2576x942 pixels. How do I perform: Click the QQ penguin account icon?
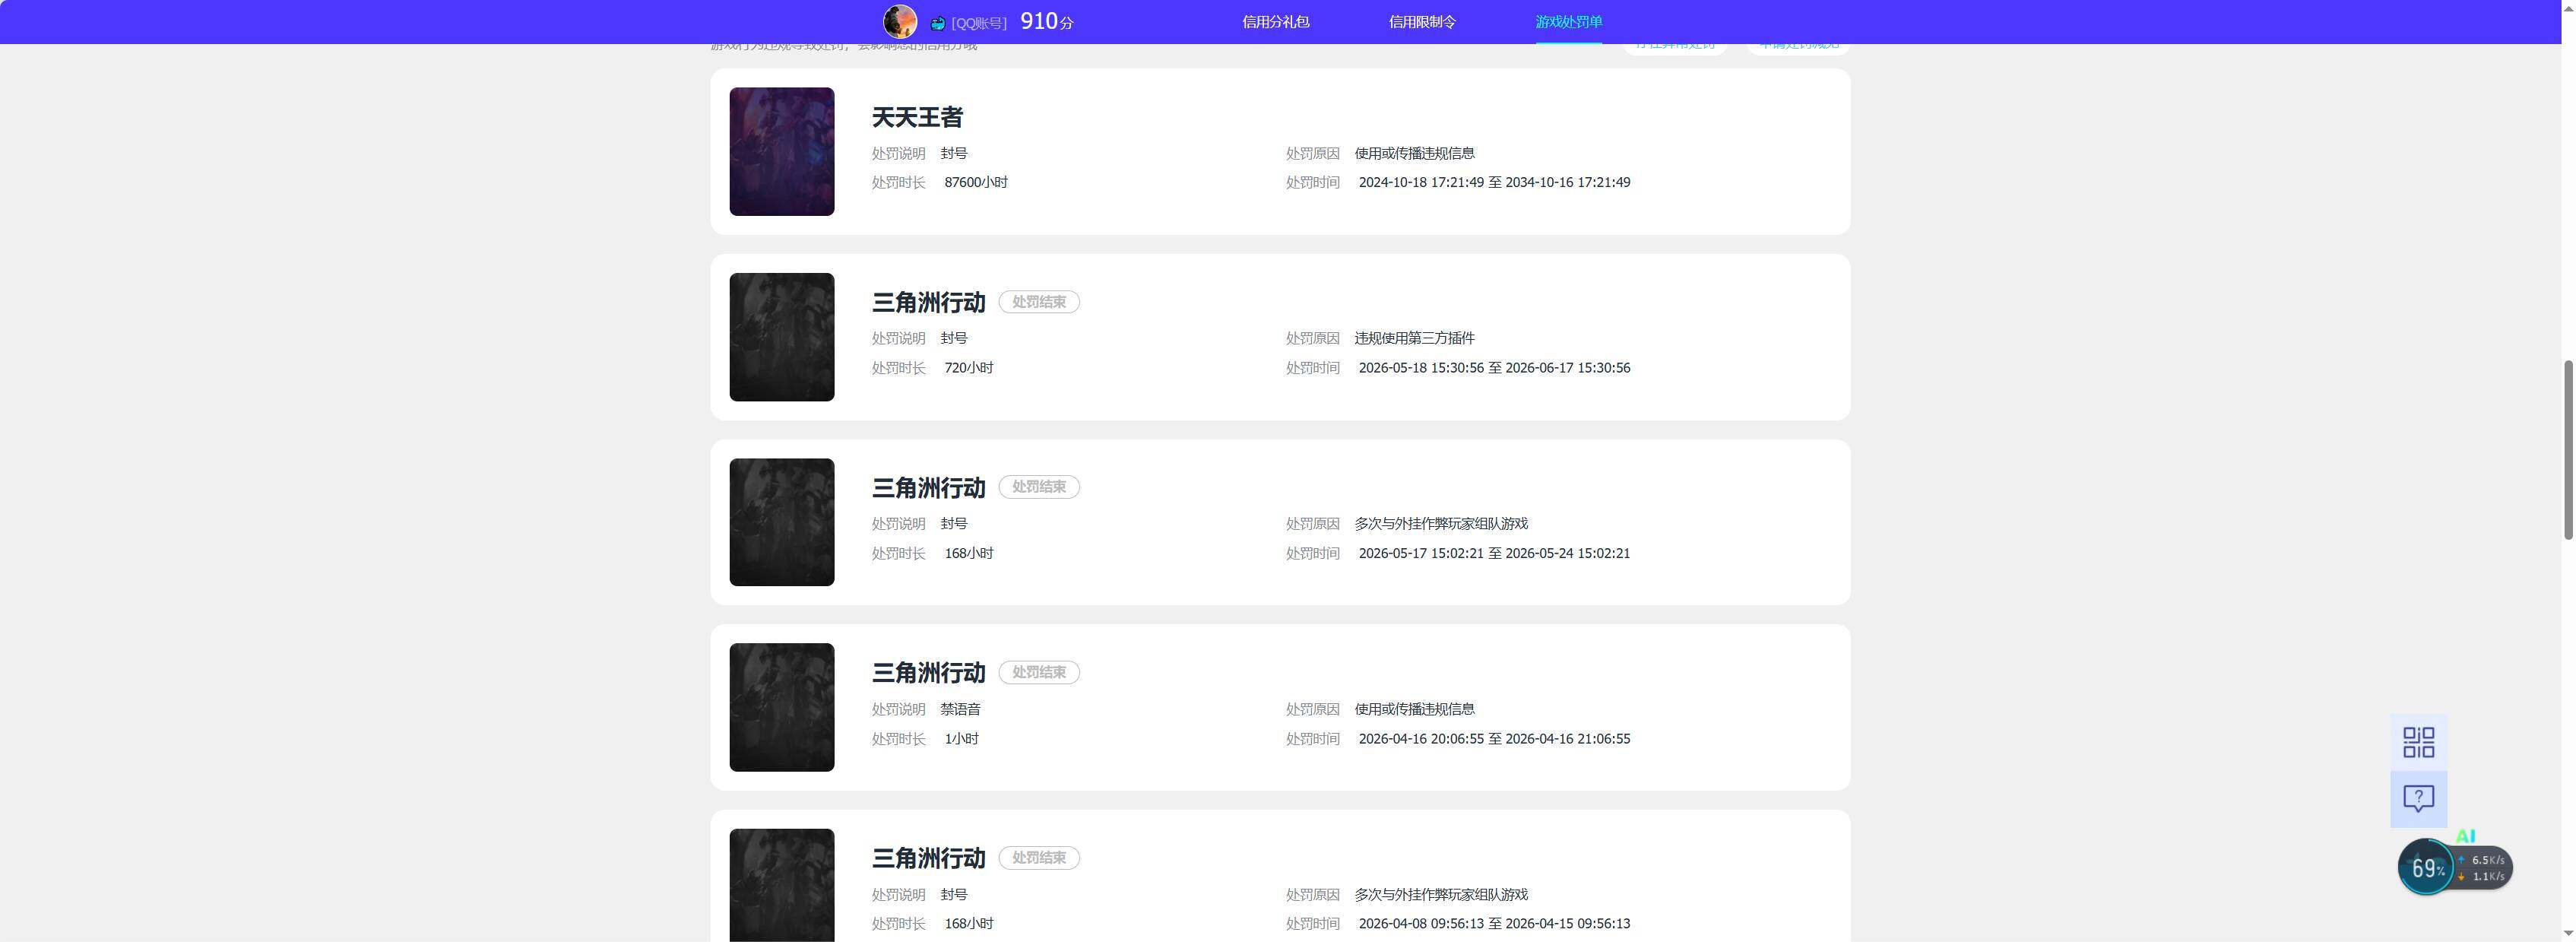click(x=937, y=23)
